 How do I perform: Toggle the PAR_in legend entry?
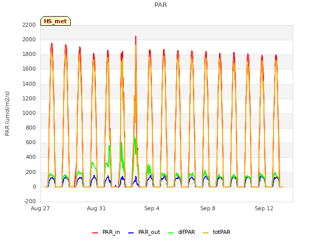106,232
